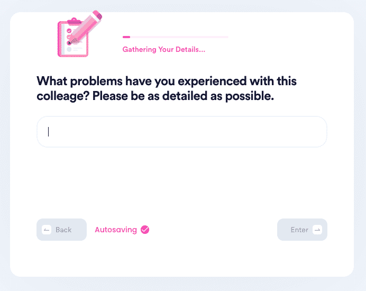Click the Gathering Your Details text

click(164, 50)
